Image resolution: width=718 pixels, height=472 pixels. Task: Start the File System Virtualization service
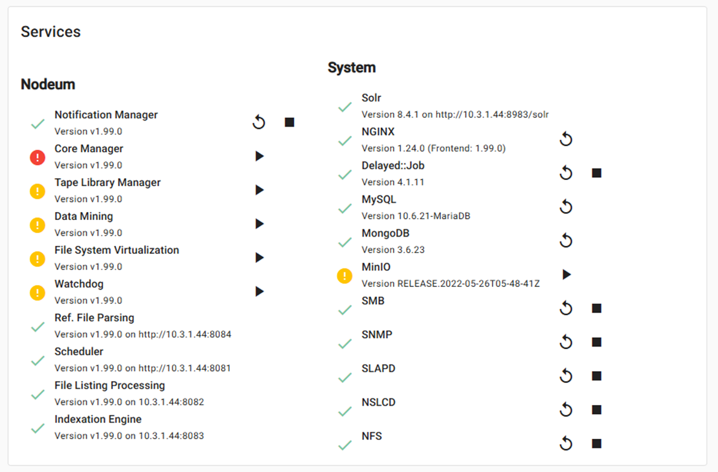259,258
